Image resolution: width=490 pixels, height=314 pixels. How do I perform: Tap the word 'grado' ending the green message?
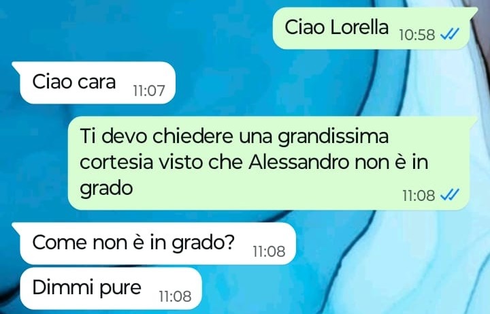(x=107, y=189)
